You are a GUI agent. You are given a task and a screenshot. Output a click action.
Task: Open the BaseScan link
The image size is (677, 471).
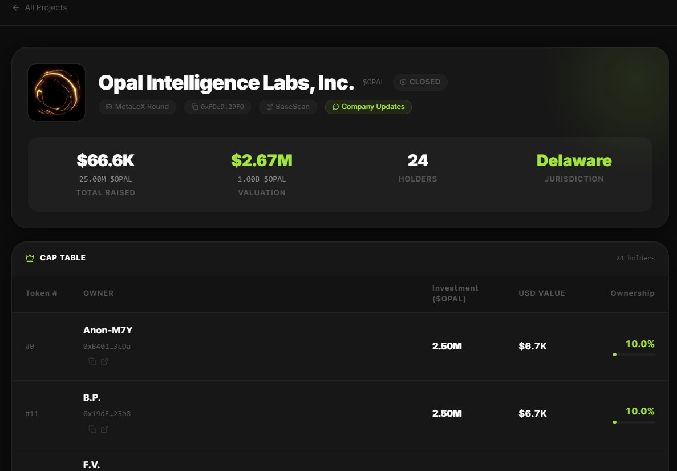coord(288,107)
